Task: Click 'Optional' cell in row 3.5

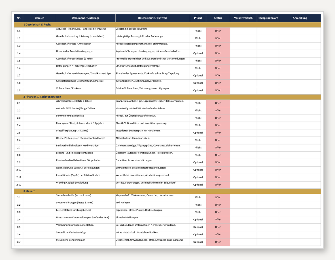Action: pos(198,227)
